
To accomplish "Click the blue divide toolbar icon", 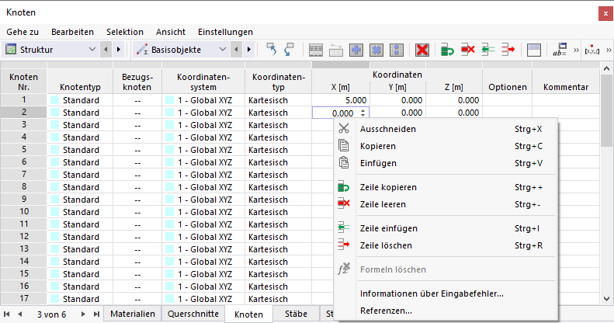I will (397, 50).
